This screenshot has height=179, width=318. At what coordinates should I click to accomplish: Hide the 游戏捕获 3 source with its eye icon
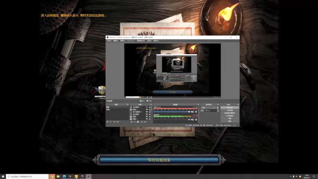click(x=147, y=107)
